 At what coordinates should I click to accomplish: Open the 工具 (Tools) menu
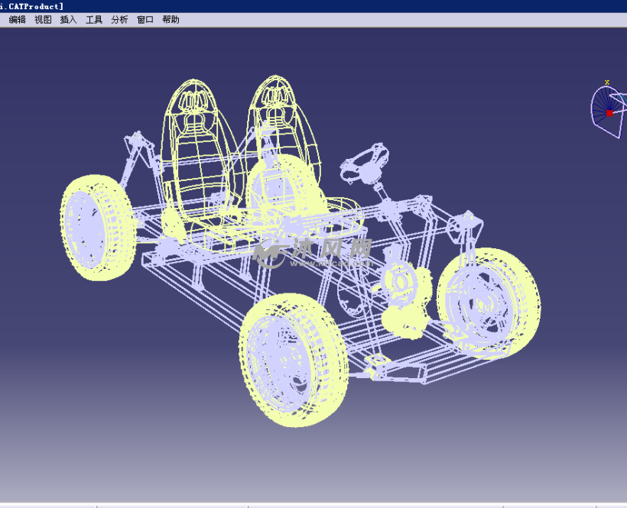click(94, 20)
